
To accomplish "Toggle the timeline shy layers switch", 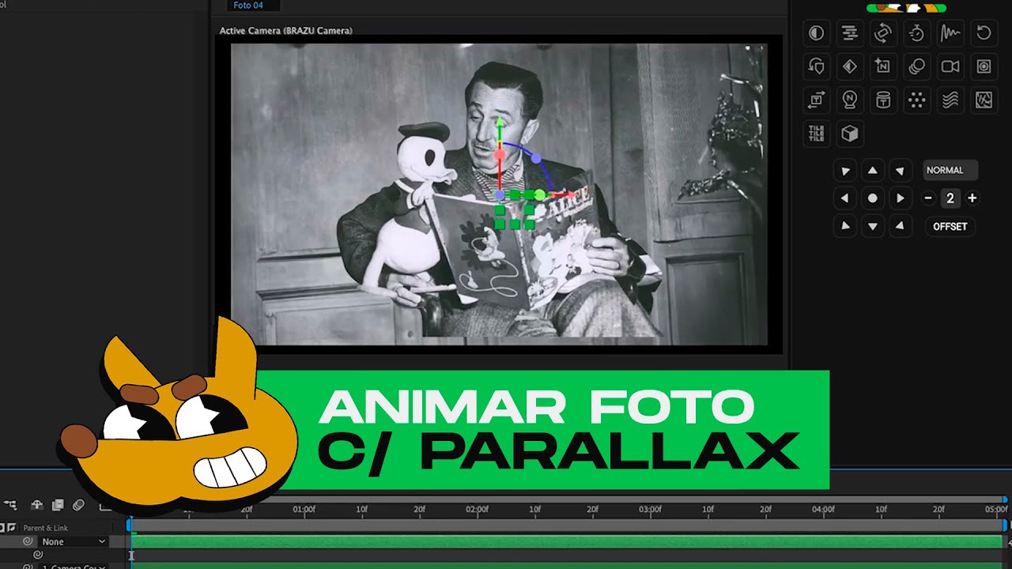I will coord(36,505).
